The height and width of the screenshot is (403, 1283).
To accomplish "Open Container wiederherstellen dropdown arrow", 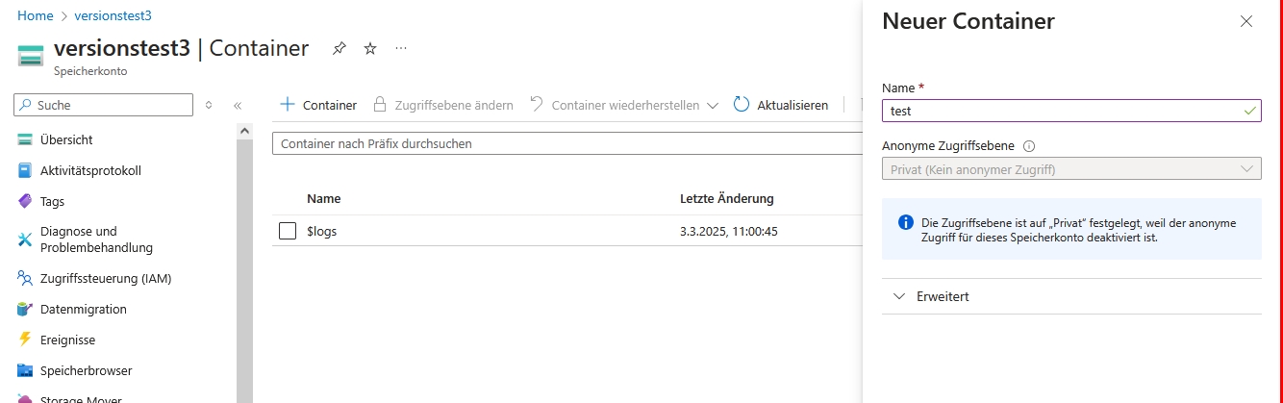I will (x=713, y=105).
